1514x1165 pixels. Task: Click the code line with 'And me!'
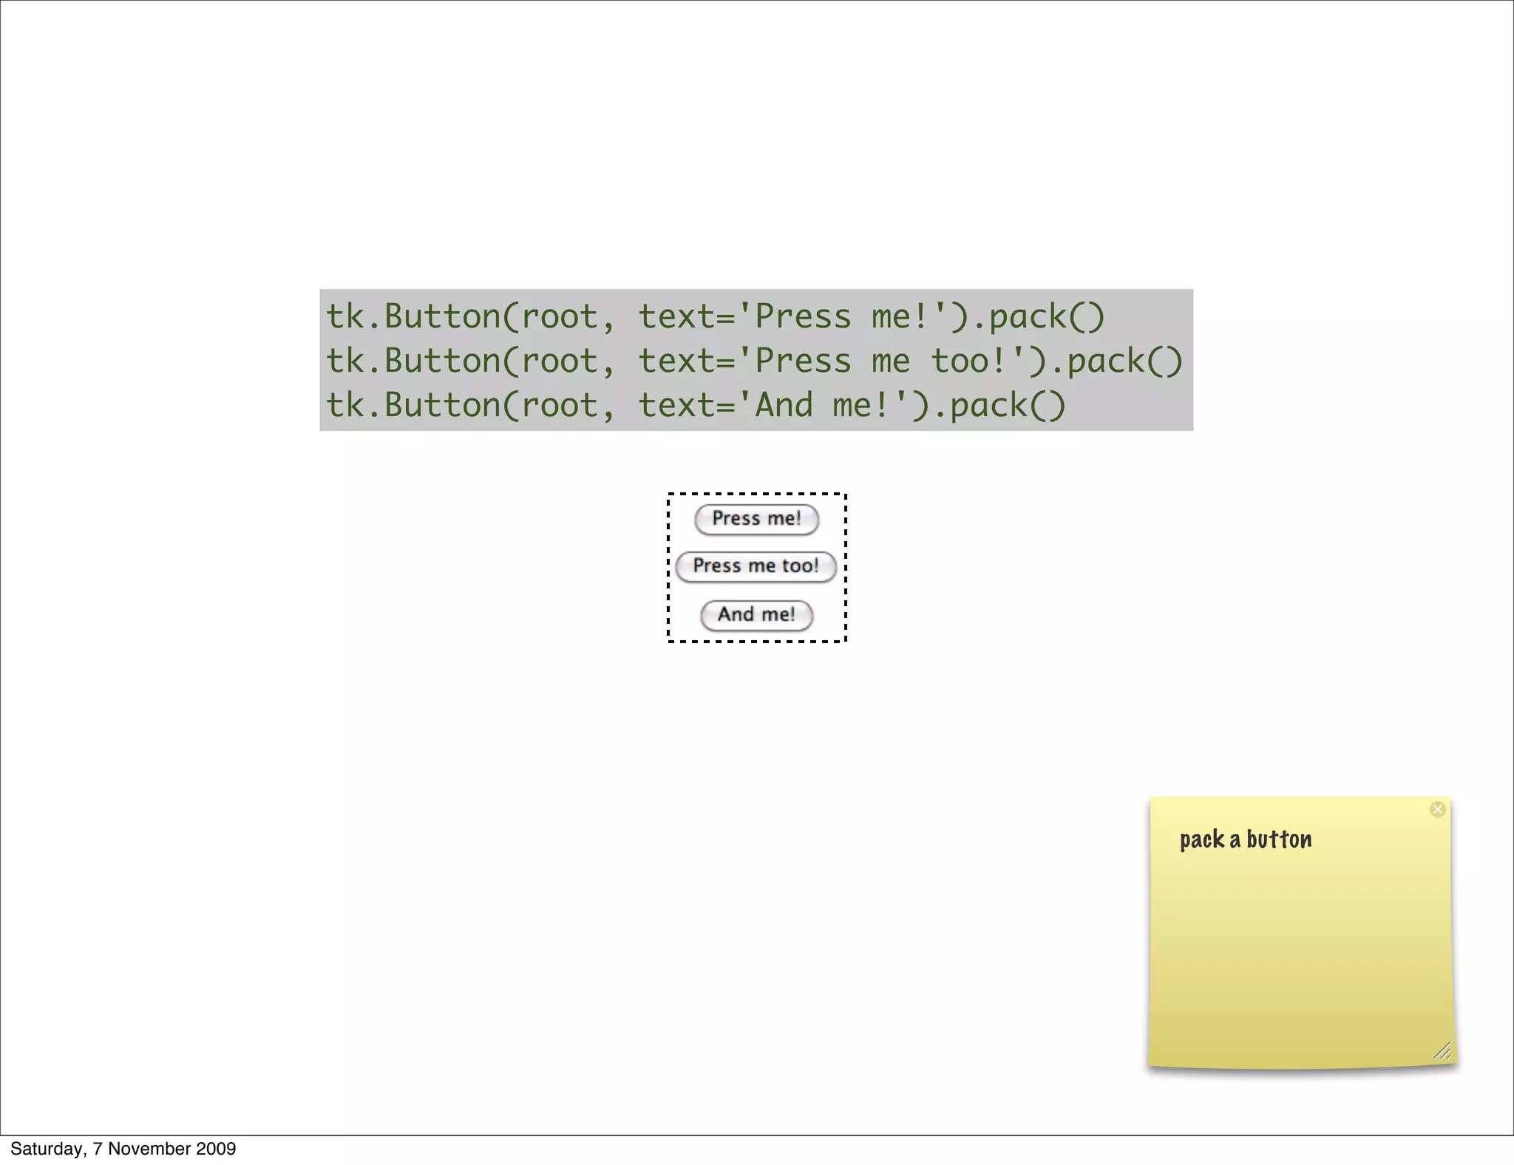coord(696,406)
